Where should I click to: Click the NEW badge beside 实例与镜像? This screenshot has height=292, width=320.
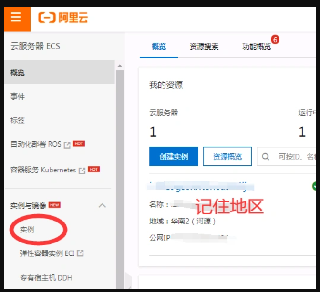[x=54, y=205]
